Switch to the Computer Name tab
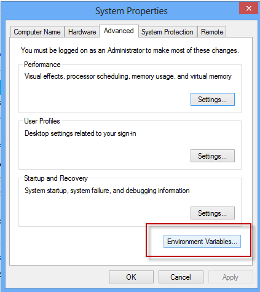 [37, 32]
